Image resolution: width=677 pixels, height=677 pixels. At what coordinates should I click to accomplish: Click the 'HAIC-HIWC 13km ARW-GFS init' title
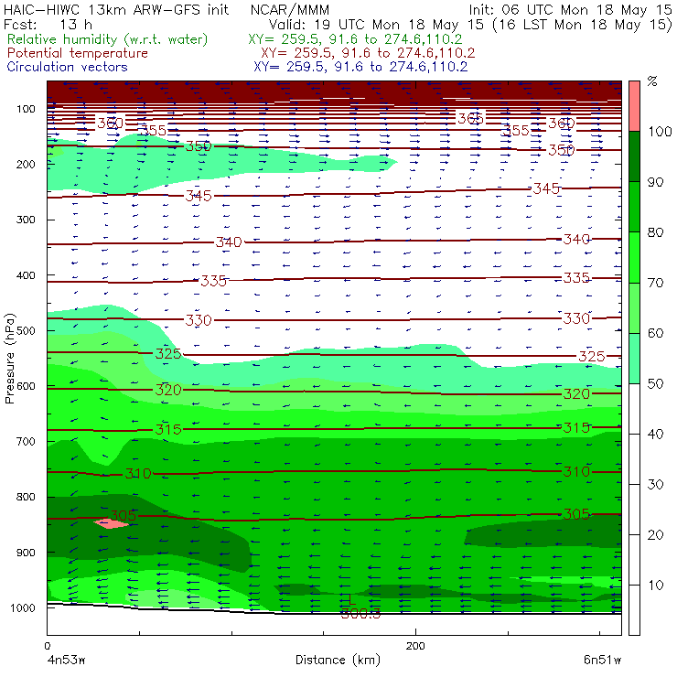(116, 9)
